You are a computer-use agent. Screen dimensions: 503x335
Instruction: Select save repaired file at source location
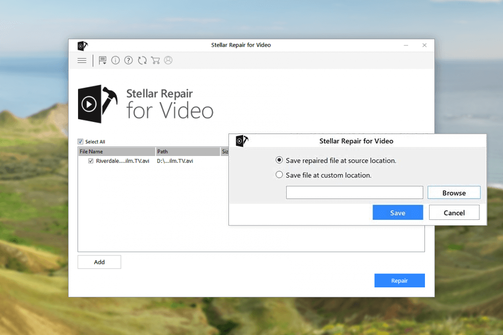[279, 160]
